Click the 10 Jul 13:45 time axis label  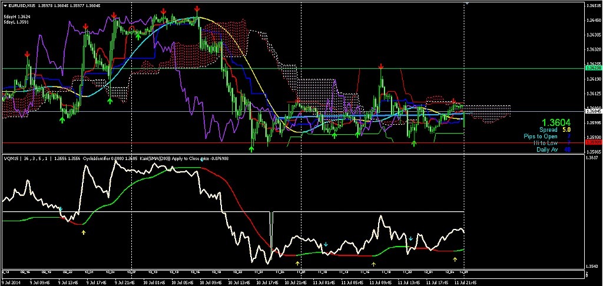239,282
